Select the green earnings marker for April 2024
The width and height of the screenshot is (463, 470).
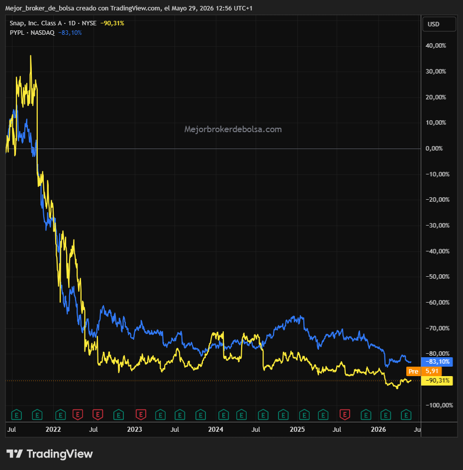(241, 415)
